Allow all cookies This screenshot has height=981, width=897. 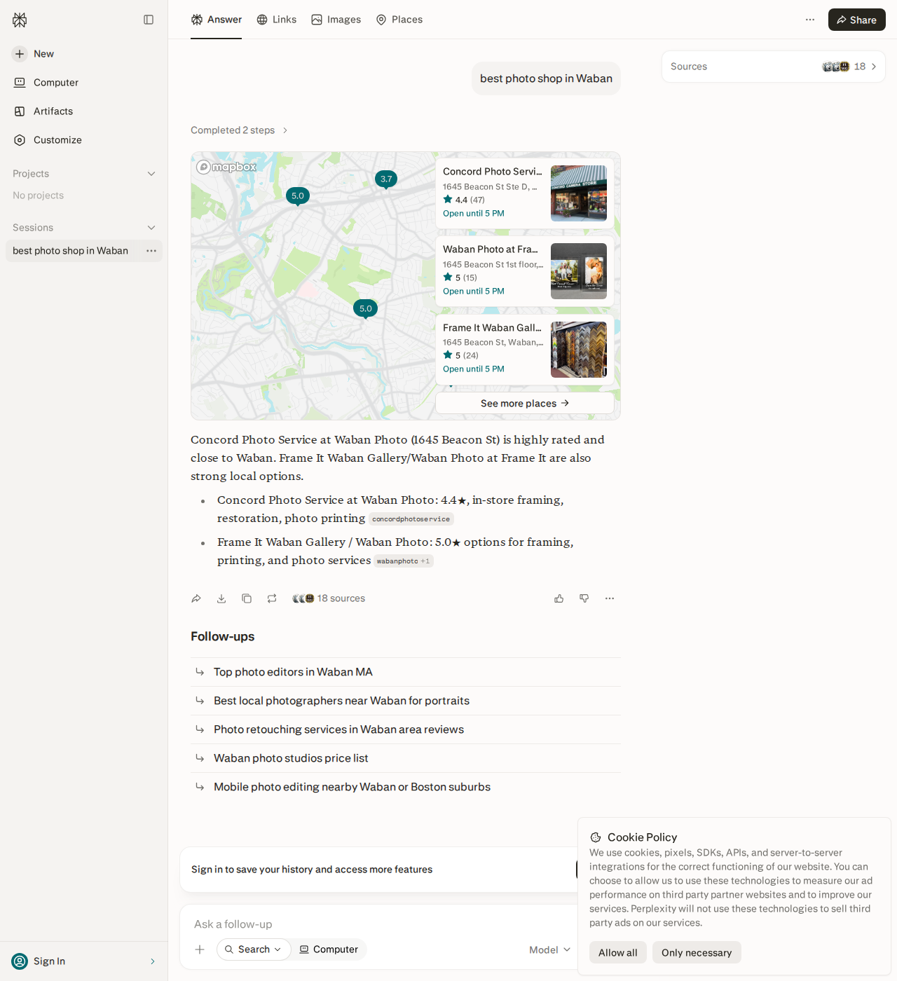[x=618, y=952]
